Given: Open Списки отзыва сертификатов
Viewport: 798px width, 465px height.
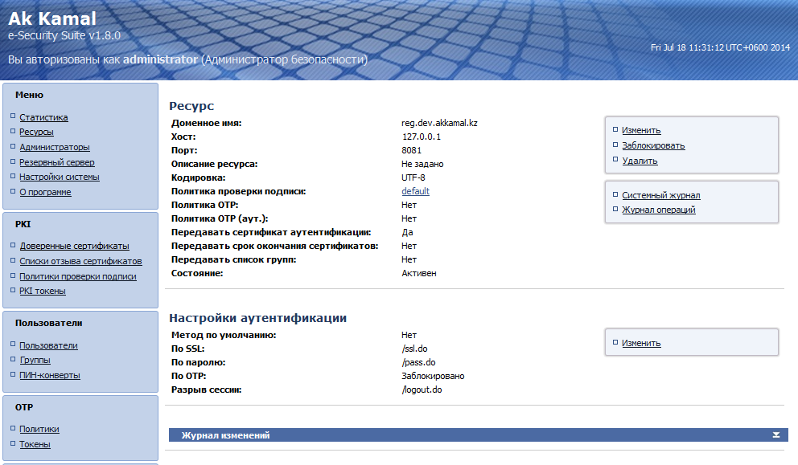Looking at the screenshot, I should click(x=80, y=261).
